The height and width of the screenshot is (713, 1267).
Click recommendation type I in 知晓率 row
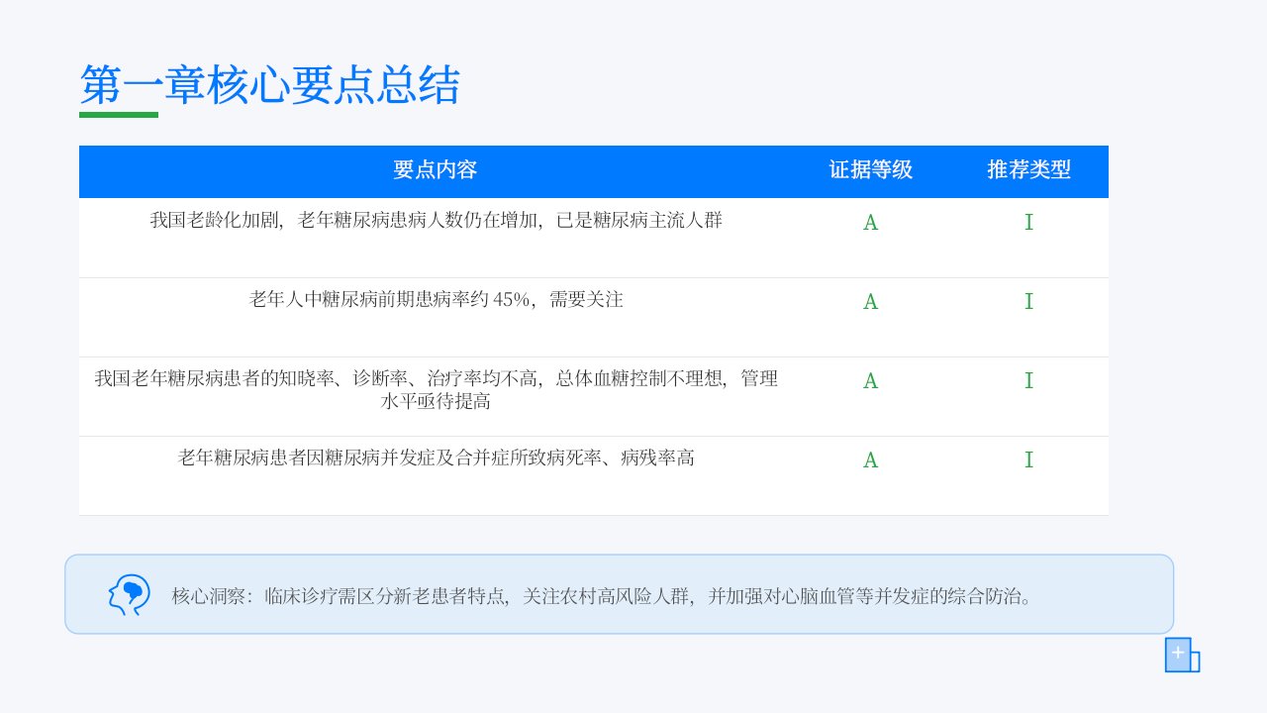tap(1029, 381)
